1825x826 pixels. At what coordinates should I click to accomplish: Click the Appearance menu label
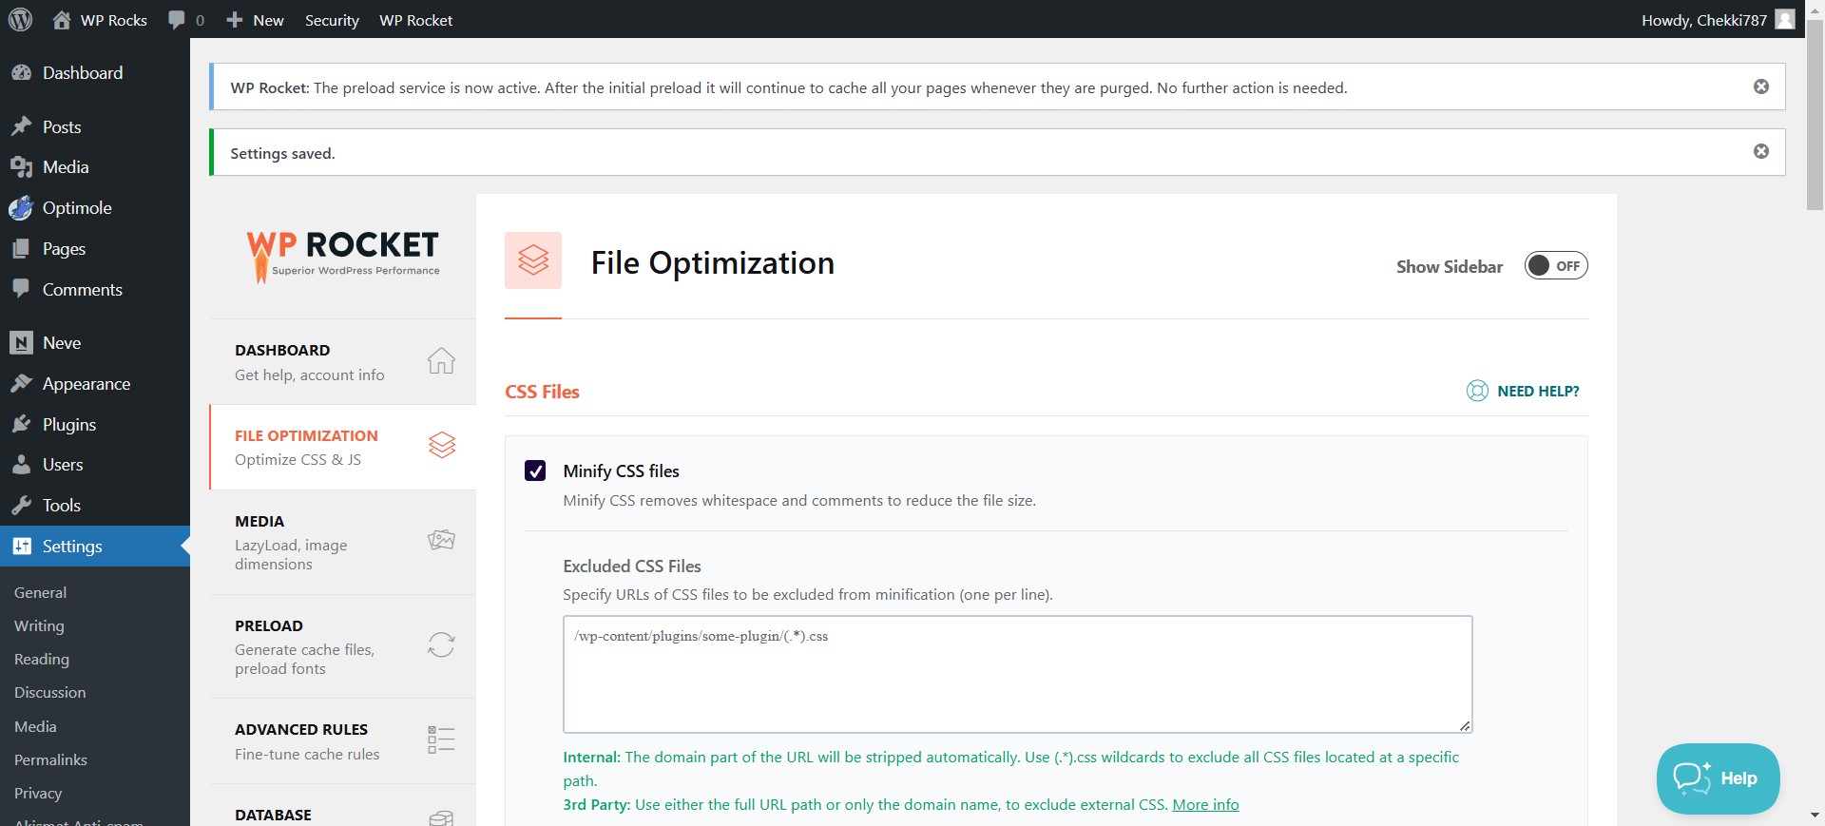click(86, 384)
